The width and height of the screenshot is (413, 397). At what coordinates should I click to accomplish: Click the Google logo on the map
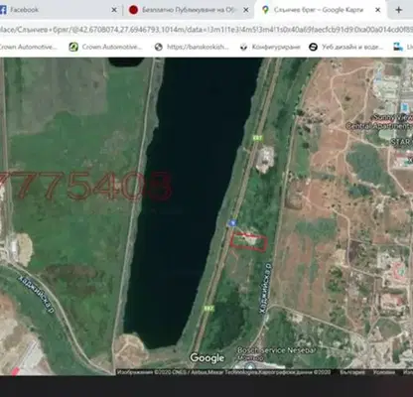[x=207, y=358]
